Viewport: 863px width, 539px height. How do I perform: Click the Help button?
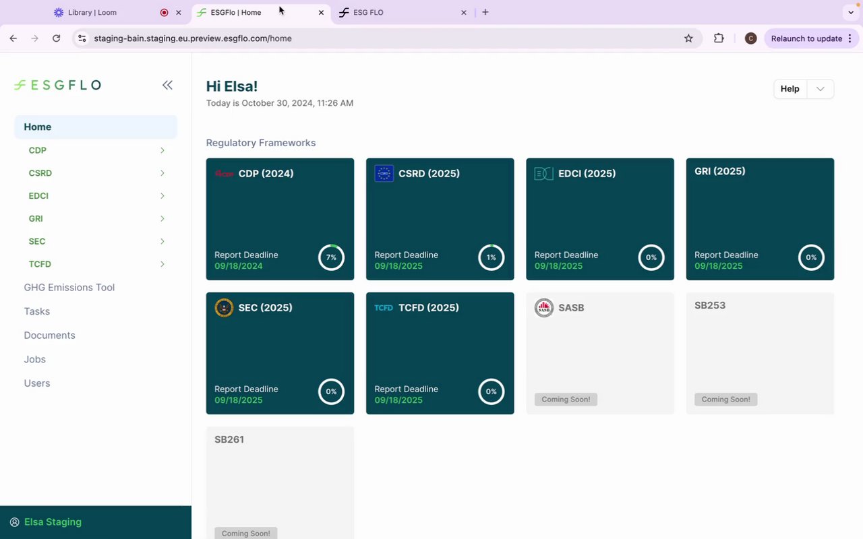coord(790,89)
